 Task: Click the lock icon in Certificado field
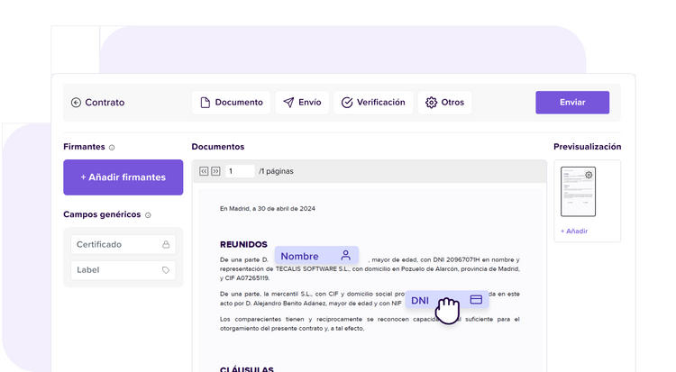[166, 244]
